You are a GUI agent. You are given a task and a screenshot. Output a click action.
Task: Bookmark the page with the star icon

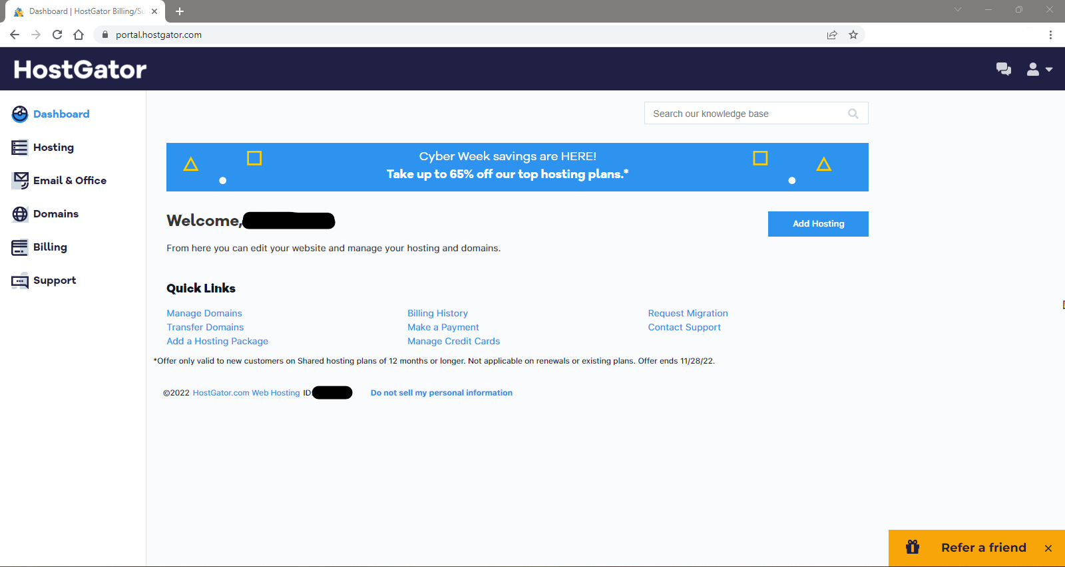click(853, 35)
